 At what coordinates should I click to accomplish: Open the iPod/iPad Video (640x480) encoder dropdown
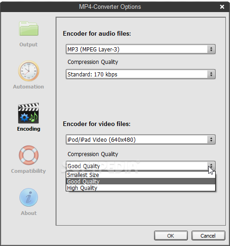[141, 139]
